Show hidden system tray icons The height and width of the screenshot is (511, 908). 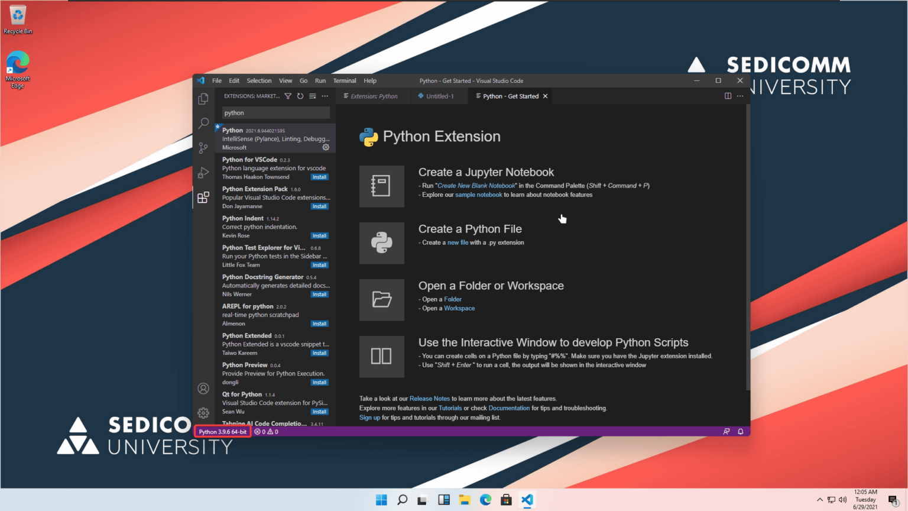click(x=820, y=500)
